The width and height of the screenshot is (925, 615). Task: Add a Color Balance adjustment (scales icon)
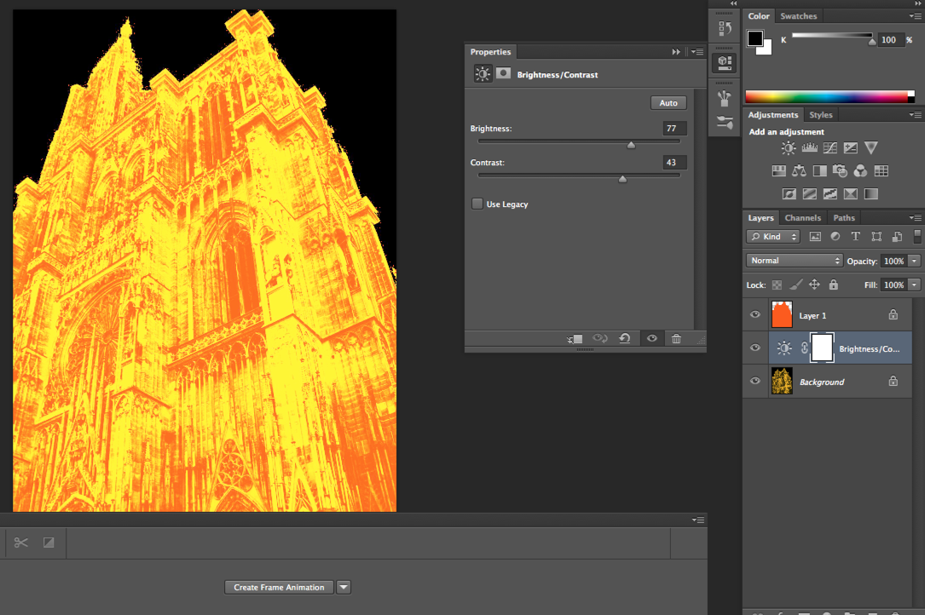tap(799, 171)
